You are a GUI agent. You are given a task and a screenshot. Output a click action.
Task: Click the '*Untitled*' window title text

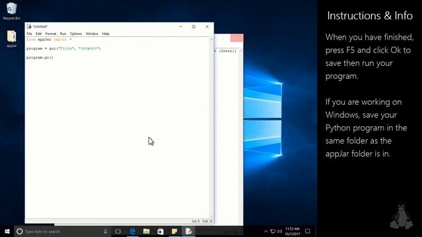pos(40,26)
